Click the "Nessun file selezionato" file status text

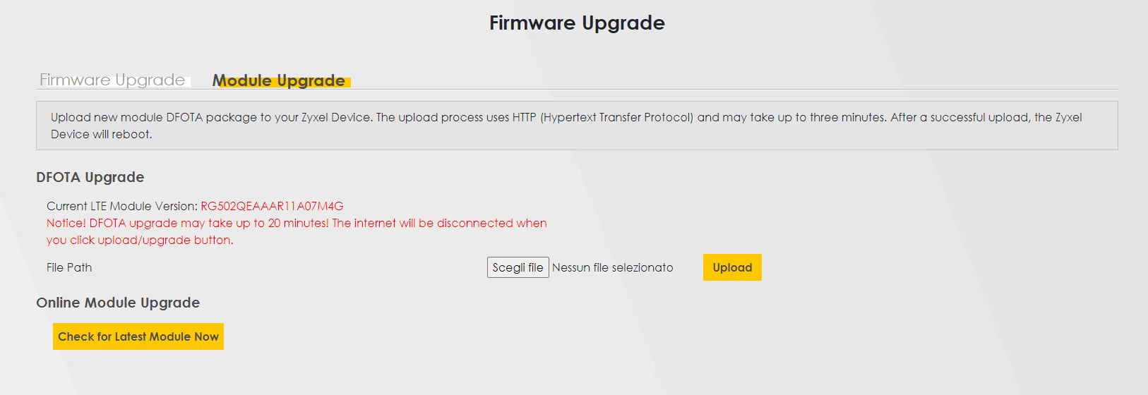point(612,267)
